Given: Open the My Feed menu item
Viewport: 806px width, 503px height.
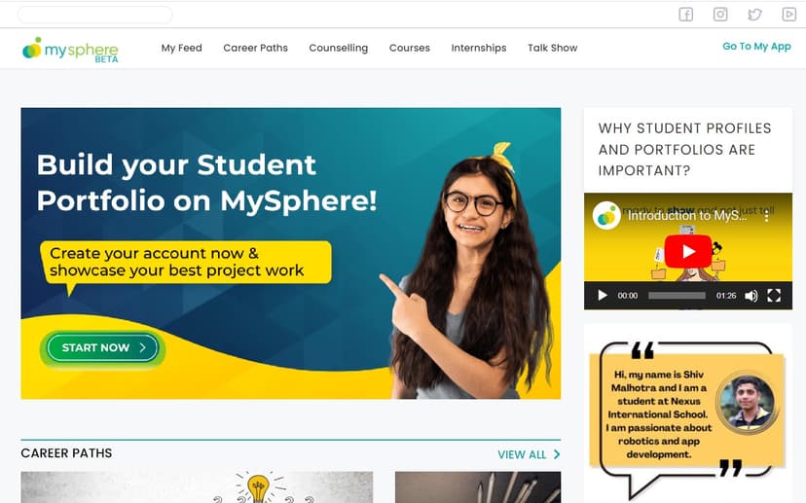Looking at the screenshot, I should click(181, 48).
